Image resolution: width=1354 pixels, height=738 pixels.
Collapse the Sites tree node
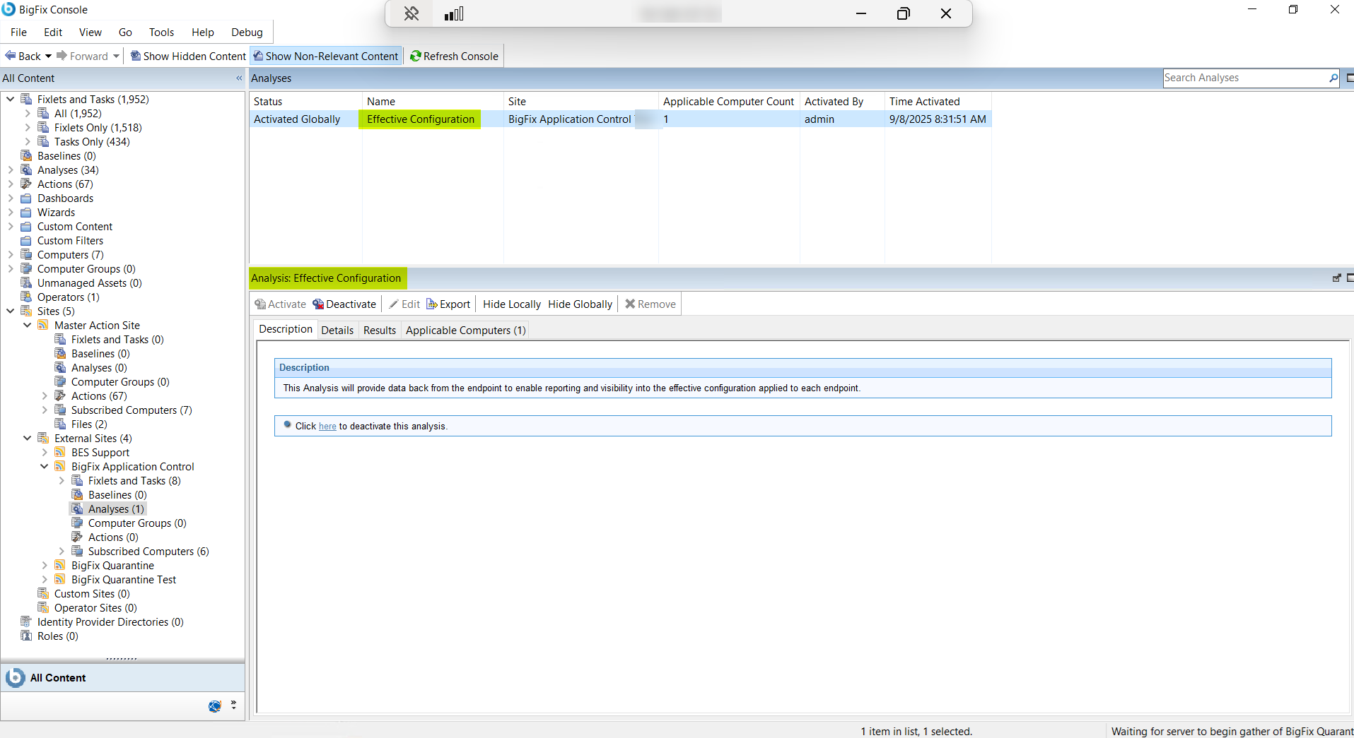pyautogui.click(x=10, y=311)
